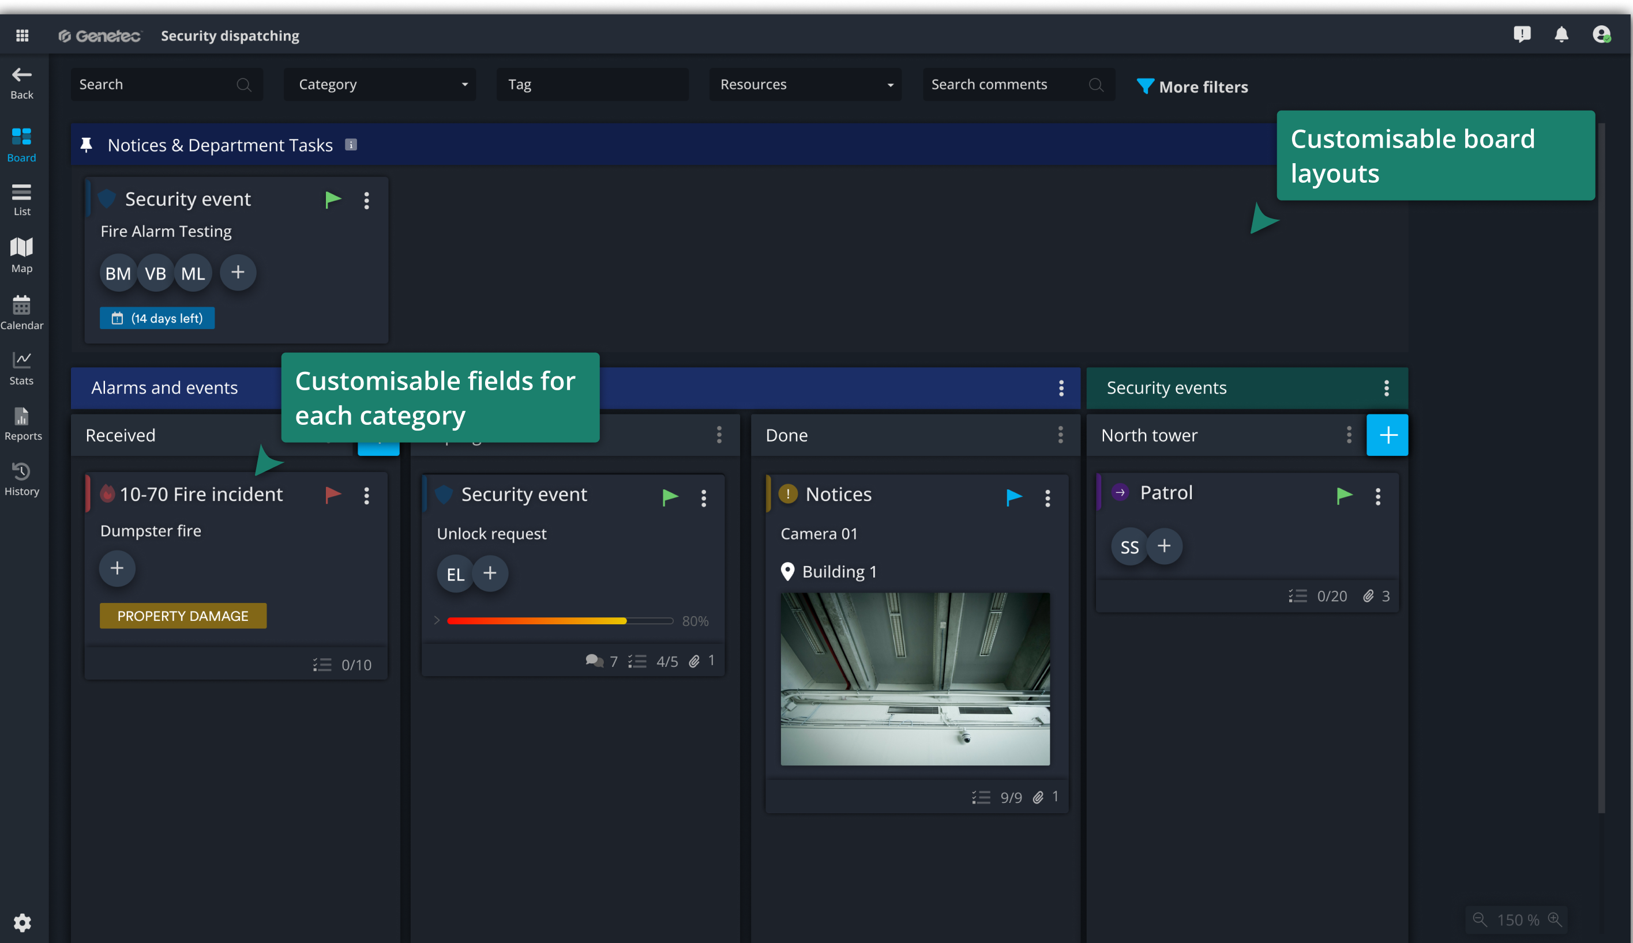The image size is (1633, 943).
Task: Open the Calendar view
Action: [21, 311]
